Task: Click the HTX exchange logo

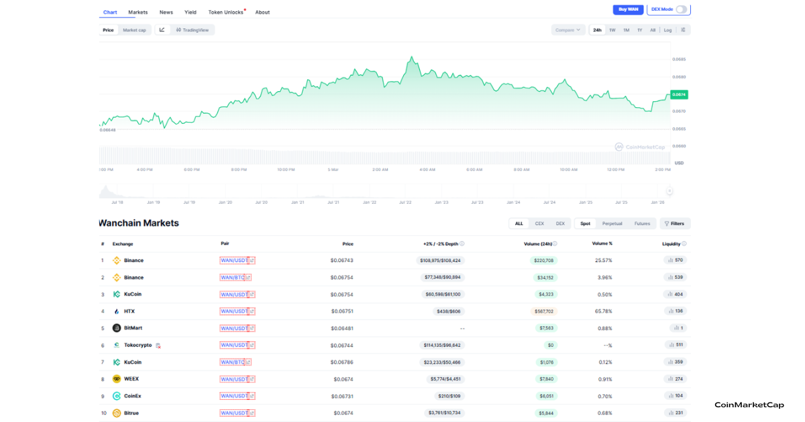Action: 117,311
